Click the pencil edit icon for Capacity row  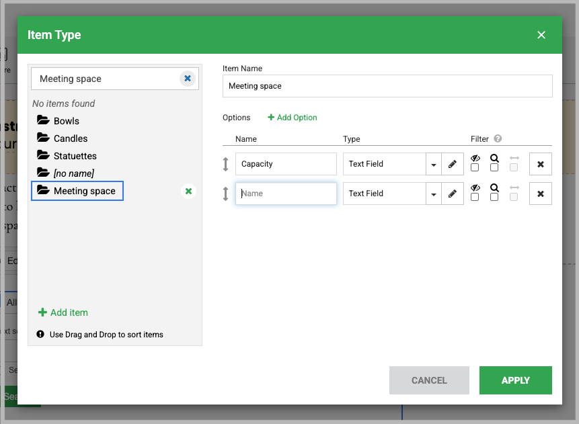453,164
